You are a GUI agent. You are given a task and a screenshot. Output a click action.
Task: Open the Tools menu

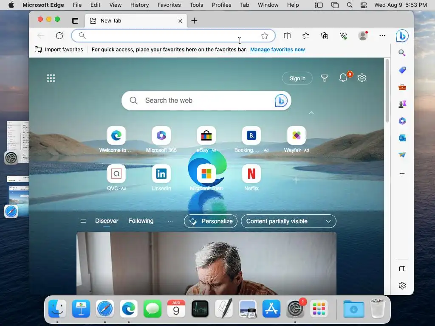pyautogui.click(x=196, y=5)
